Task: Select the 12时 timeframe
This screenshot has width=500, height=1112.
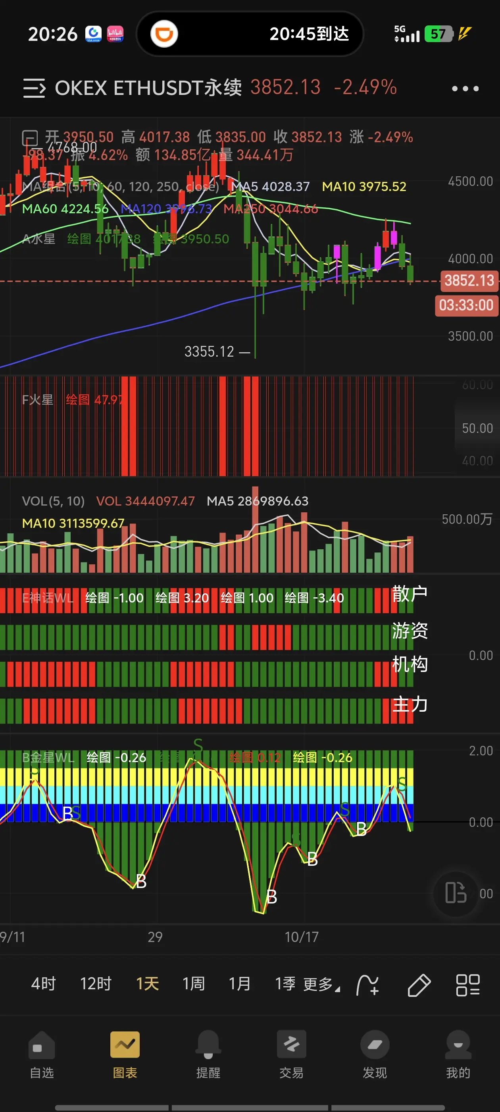Action: click(96, 984)
